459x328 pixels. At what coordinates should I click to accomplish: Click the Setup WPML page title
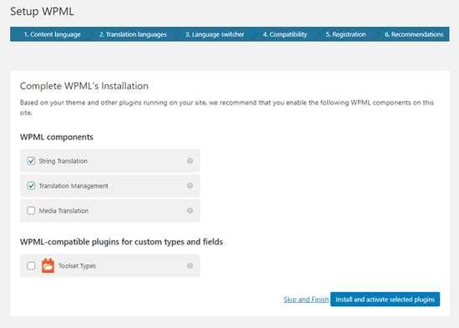point(42,12)
